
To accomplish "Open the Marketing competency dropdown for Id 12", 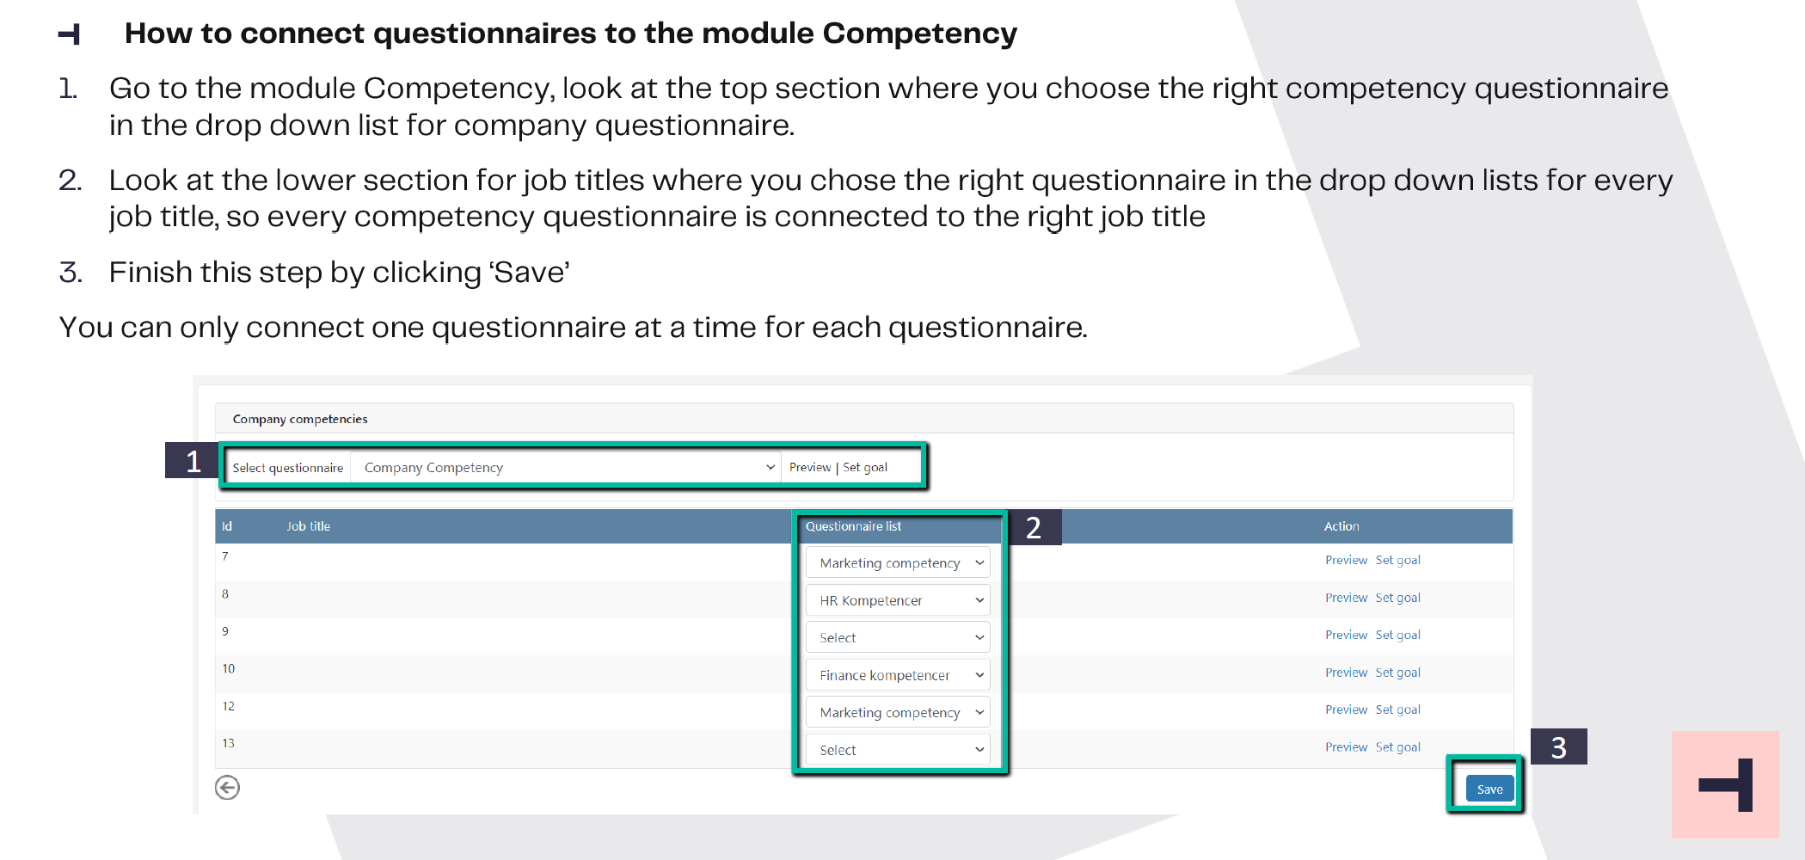I will tap(898, 712).
